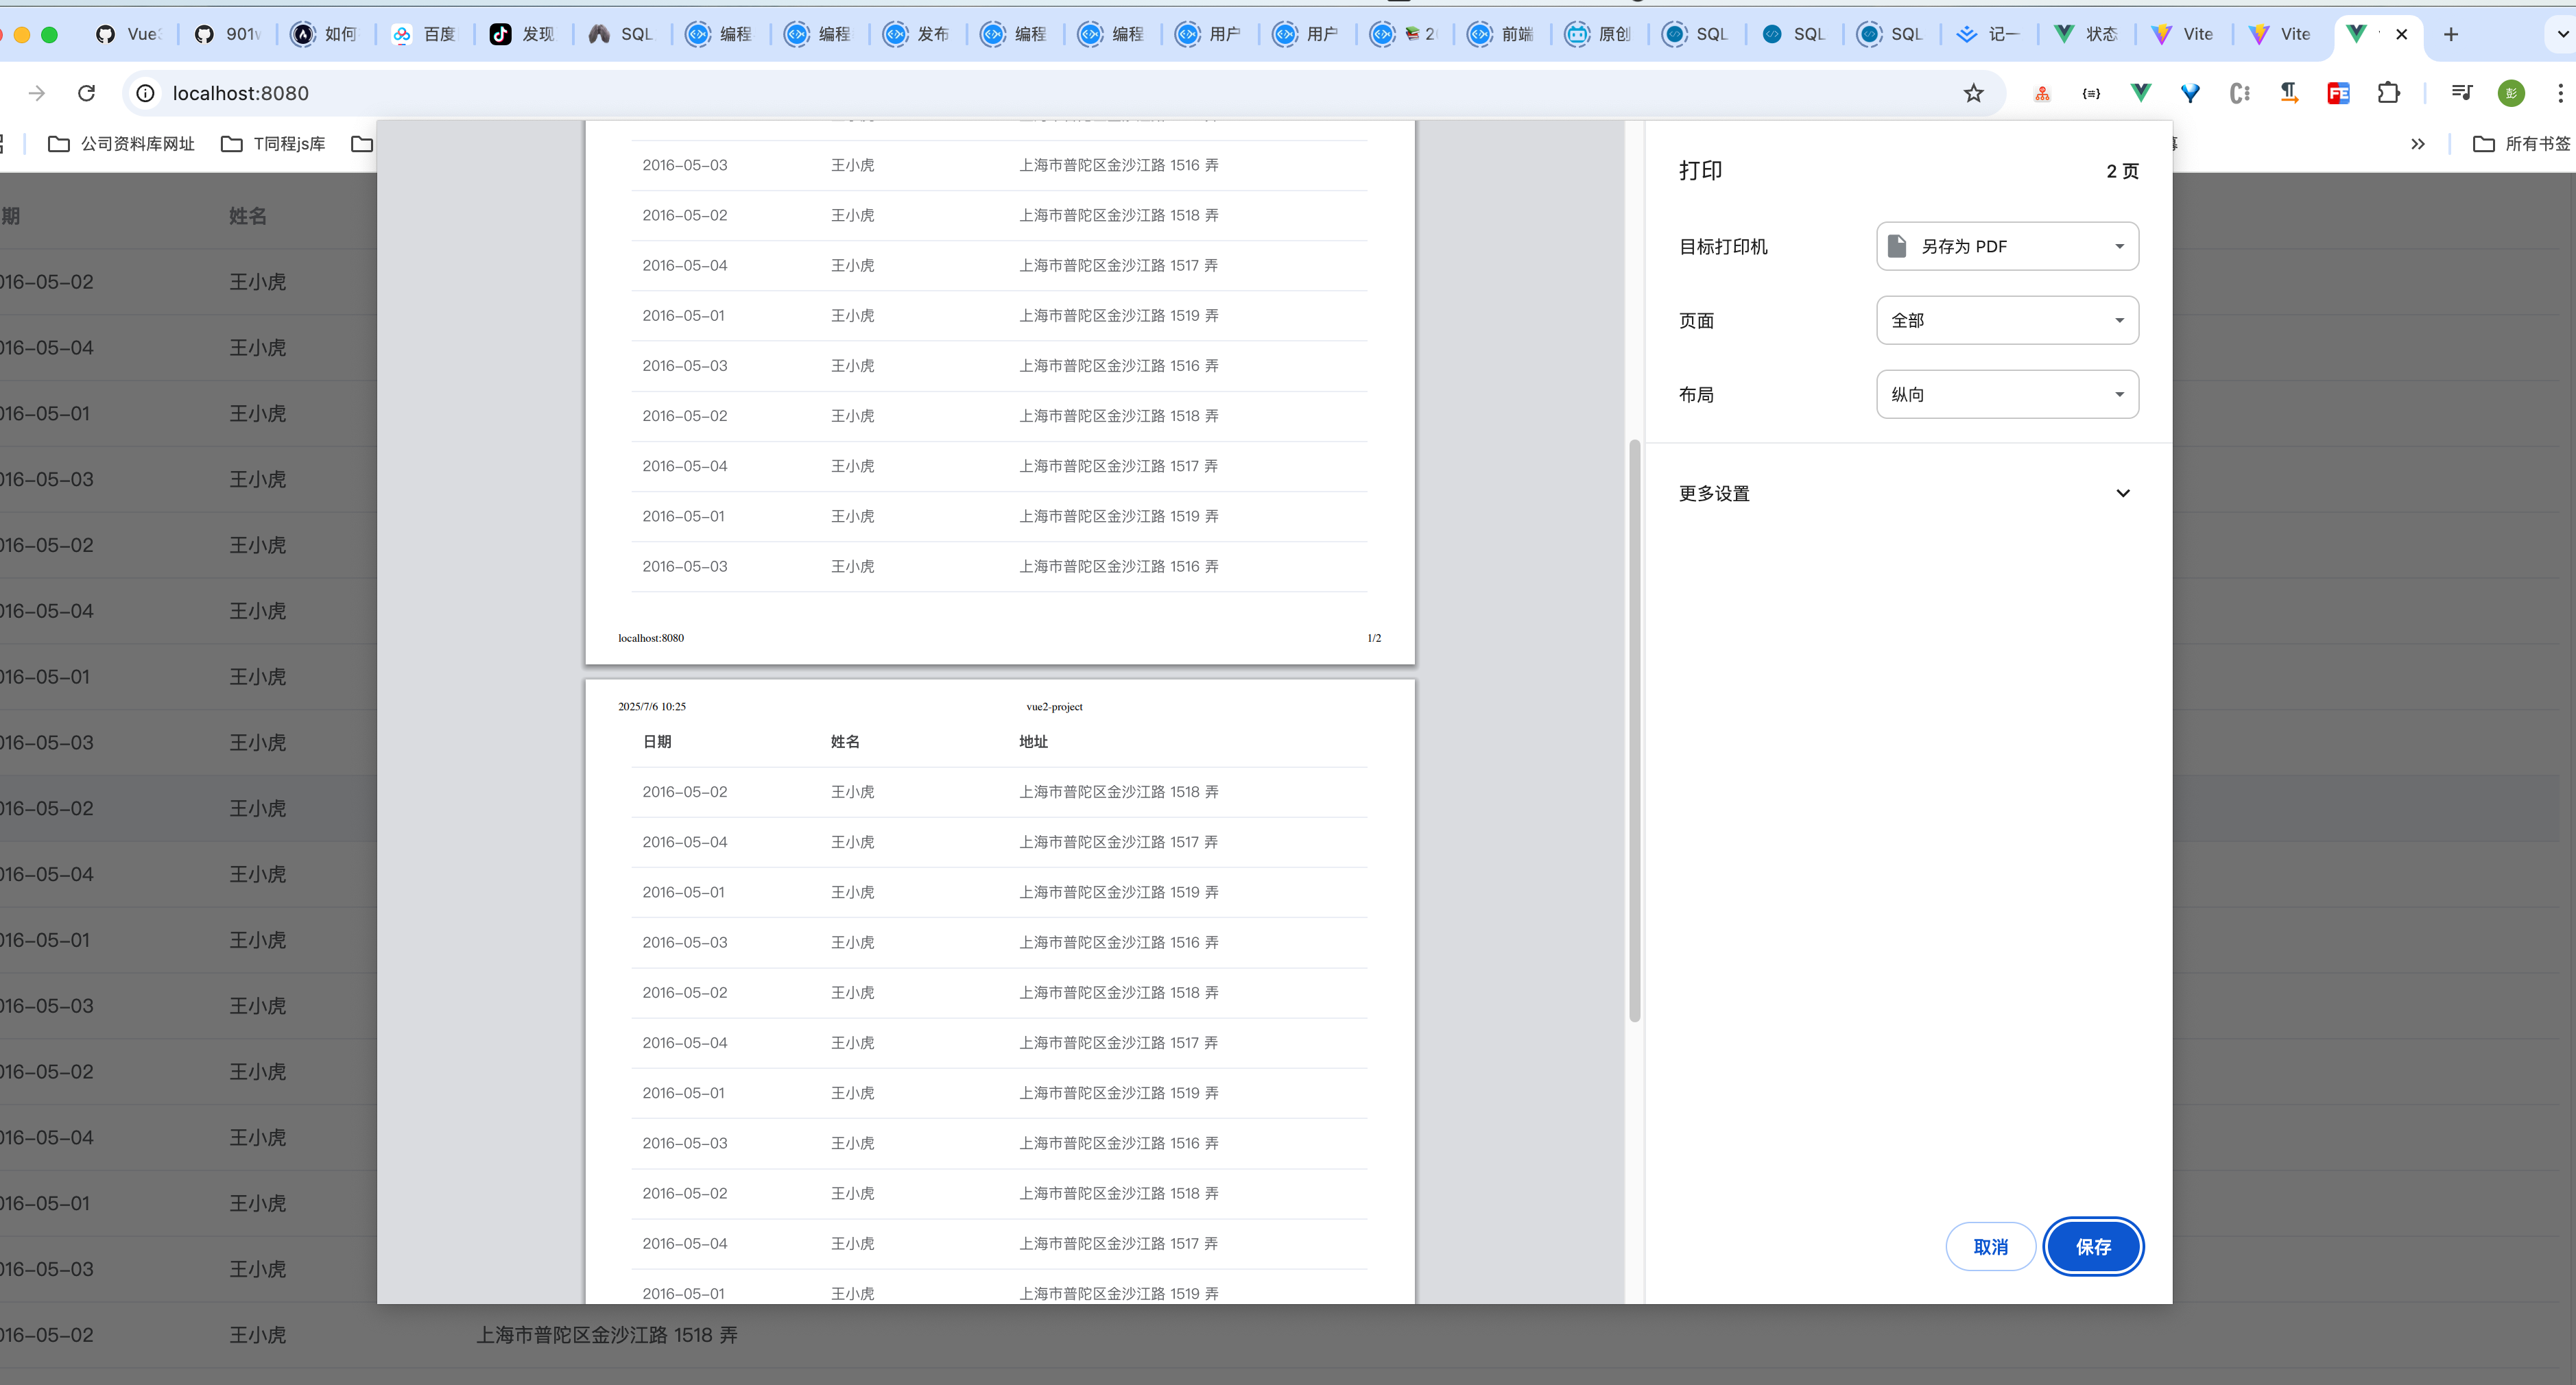The image size is (2576, 1385).
Task: Open the orange sitemap extension icon
Action: pos(2042,93)
